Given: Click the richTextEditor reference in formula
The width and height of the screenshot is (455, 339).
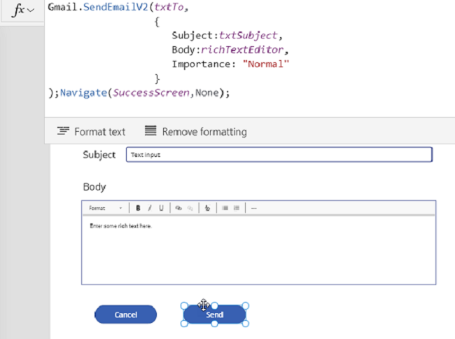Looking at the screenshot, I should tap(242, 50).
